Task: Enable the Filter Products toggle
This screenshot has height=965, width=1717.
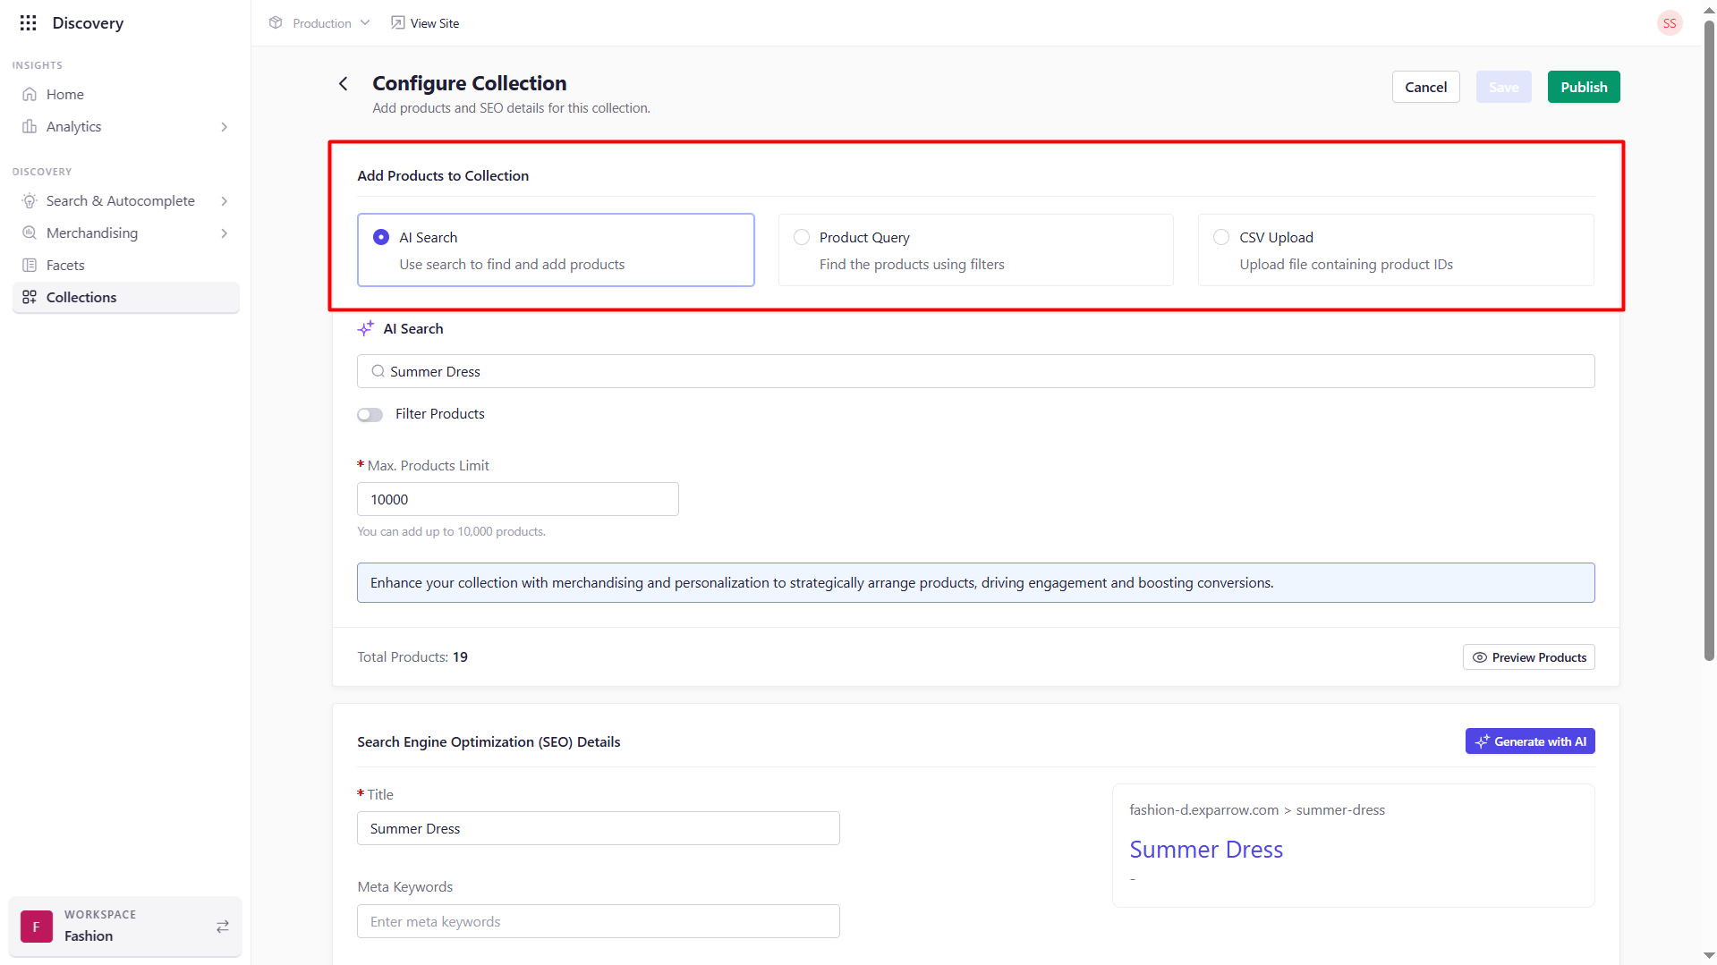Action: 370,415
